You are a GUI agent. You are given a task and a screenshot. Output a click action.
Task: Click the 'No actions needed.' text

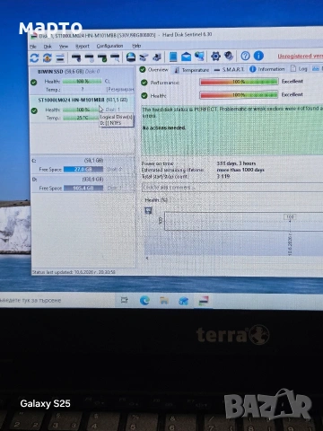(164, 128)
